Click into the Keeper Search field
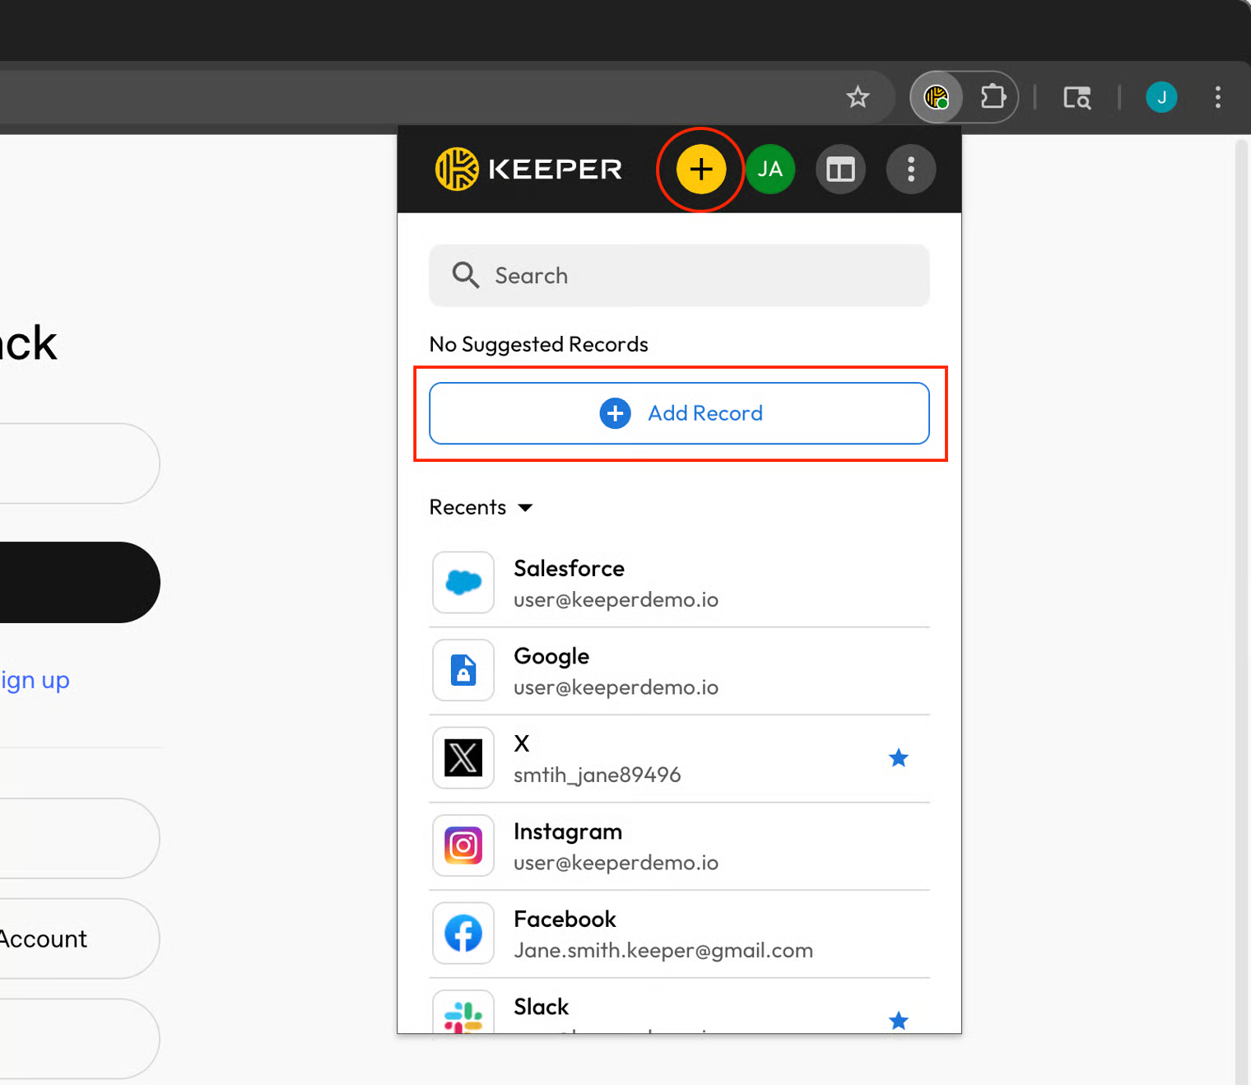 click(x=679, y=276)
